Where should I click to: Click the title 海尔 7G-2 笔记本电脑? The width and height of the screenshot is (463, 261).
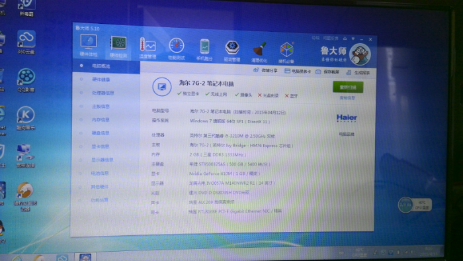click(206, 83)
